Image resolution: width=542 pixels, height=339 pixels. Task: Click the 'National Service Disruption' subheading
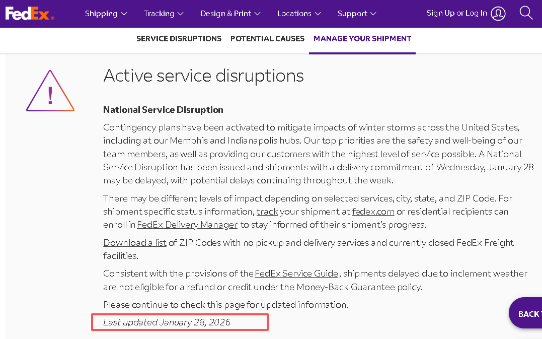[163, 110]
